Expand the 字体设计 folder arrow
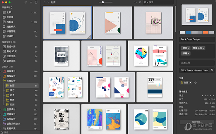The image size is (216, 134). click(1, 114)
